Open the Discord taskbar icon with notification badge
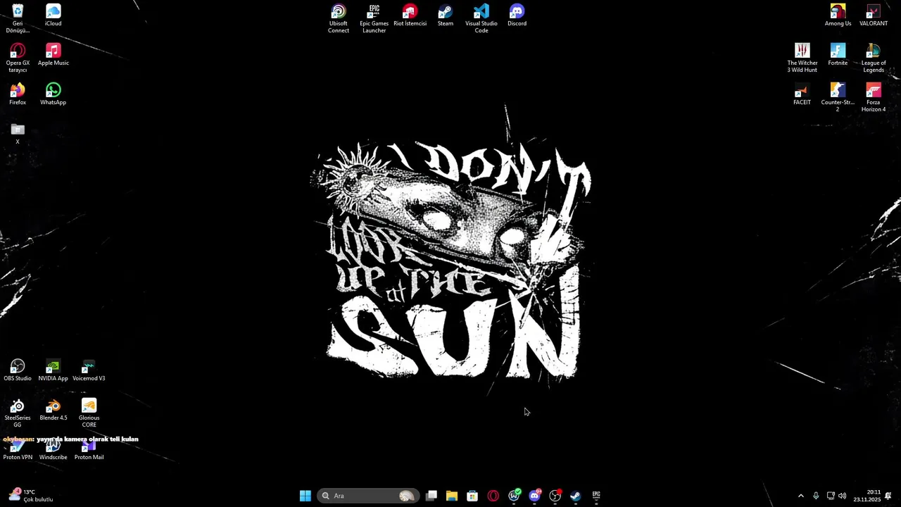 click(534, 496)
